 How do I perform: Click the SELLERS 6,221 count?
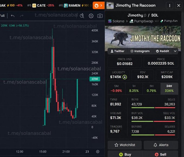171,131
